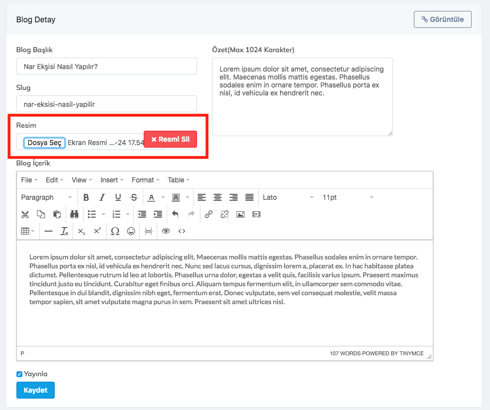The height and width of the screenshot is (410, 490).
Task: Click the strikethrough icon
Action: 134,197
